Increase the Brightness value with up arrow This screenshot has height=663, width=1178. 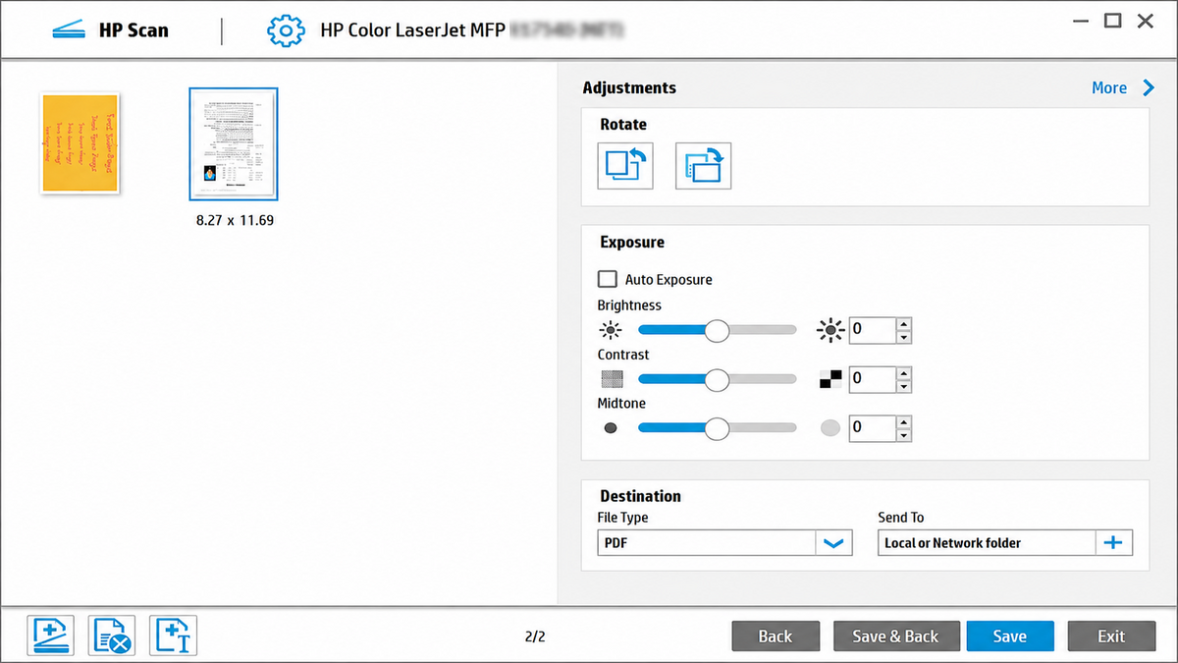(x=904, y=324)
